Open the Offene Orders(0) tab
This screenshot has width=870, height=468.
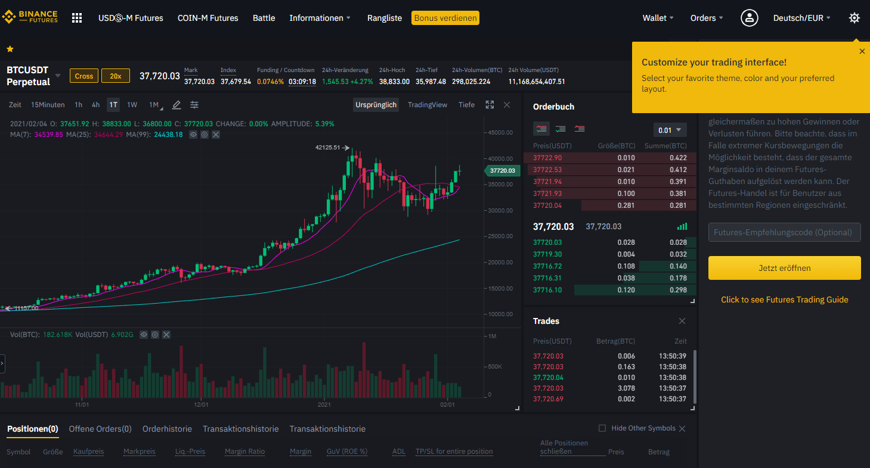pyautogui.click(x=100, y=429)
